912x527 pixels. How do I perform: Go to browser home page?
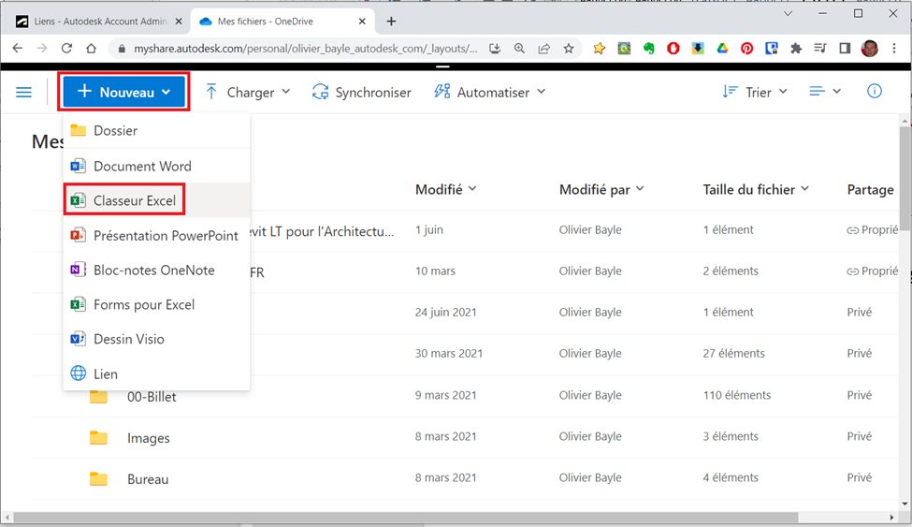pyautogui.click(x=92, y=49)
